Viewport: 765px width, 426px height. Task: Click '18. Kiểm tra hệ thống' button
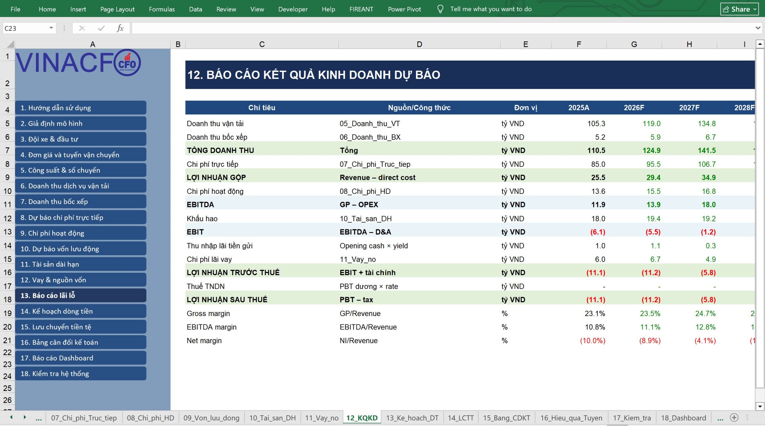coord(81,373)
